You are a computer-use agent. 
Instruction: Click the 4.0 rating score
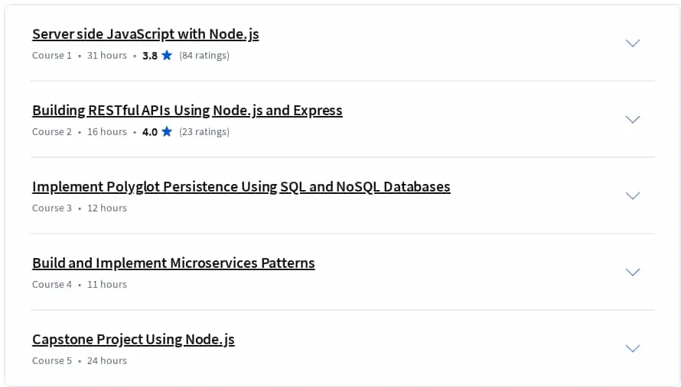tap(150, 132)
